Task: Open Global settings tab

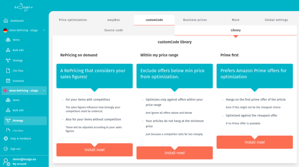Action: tap(276, 20)
